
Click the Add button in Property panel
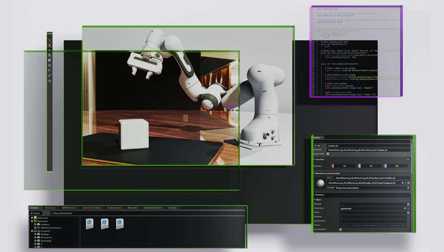click(x=317, y=146)
